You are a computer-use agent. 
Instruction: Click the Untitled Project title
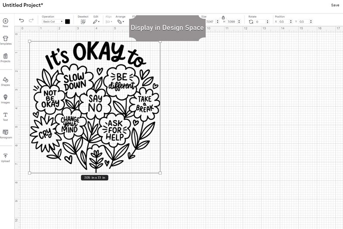pyautogui.click(x=23, y=5)
